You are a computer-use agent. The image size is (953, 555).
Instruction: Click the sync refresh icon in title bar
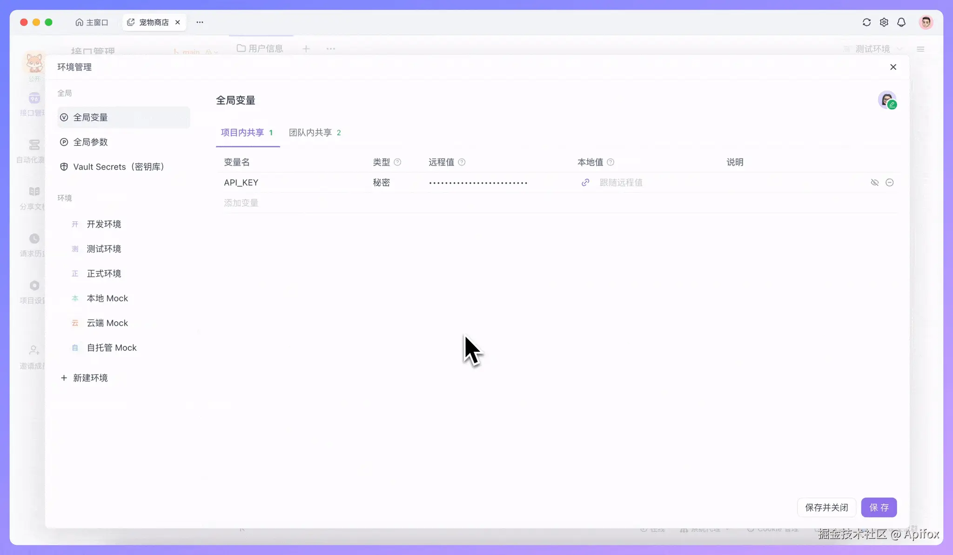pos(866,22)
